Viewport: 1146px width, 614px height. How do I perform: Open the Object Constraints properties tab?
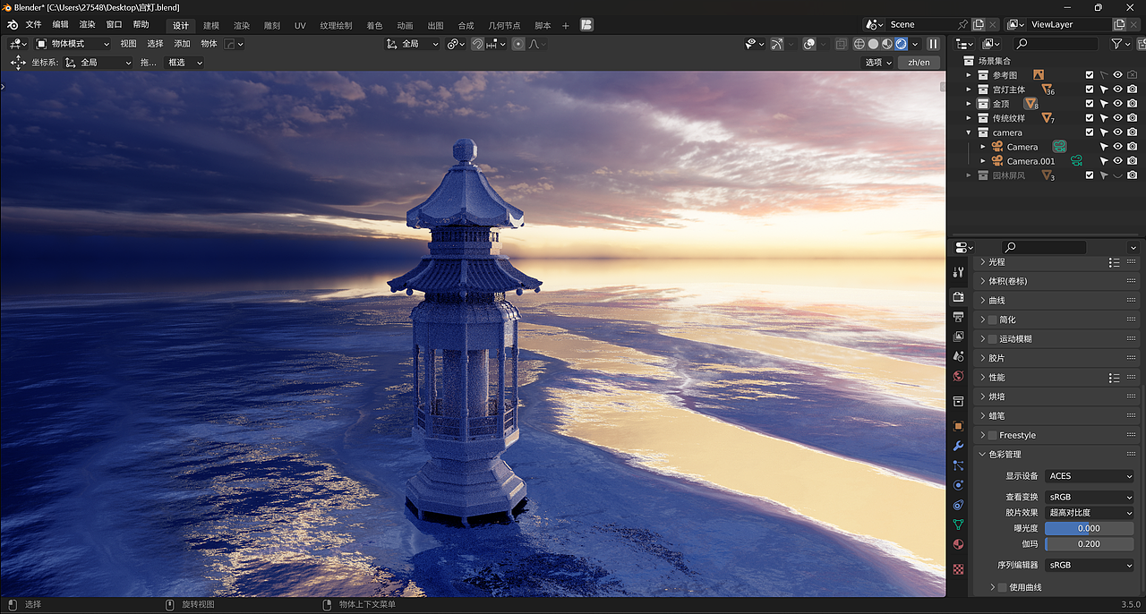(958, 505)
